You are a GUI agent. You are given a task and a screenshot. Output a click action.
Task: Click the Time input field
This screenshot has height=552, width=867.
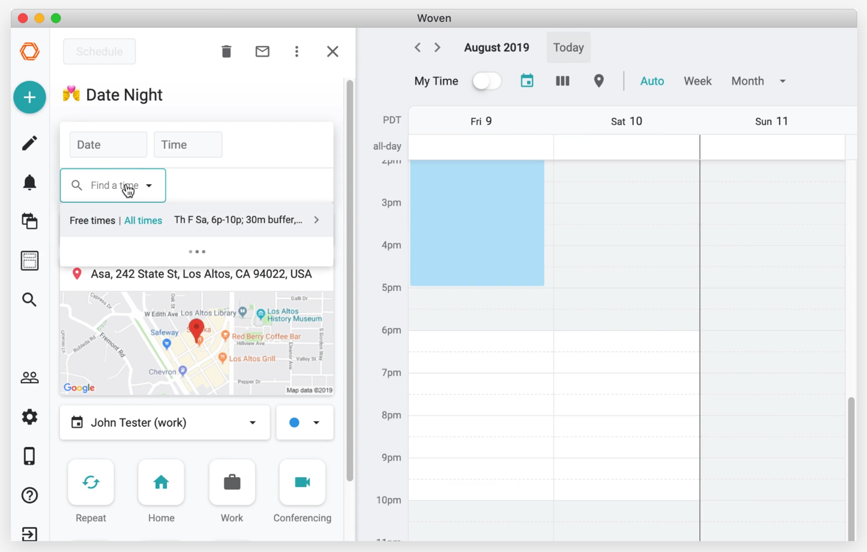[188, 145]
